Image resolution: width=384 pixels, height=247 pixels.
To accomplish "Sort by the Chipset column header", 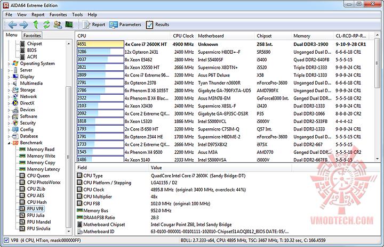I will (x=273, y=36).
